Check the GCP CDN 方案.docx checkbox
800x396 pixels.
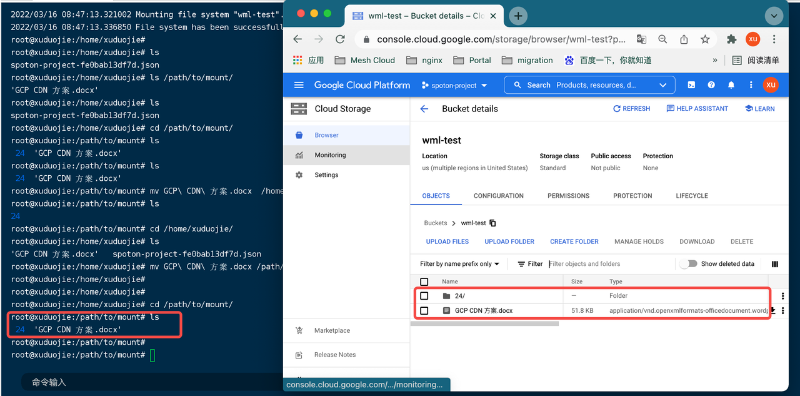pos(424,310)
